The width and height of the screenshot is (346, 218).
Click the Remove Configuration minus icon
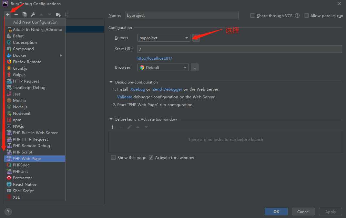tap(16, 15)
